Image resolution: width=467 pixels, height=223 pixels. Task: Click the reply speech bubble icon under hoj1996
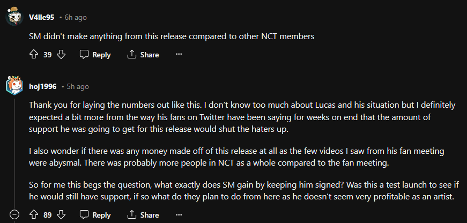coord(84,215)
